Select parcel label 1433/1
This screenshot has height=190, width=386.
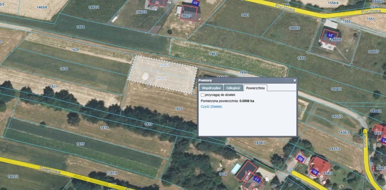pos(161,78)
